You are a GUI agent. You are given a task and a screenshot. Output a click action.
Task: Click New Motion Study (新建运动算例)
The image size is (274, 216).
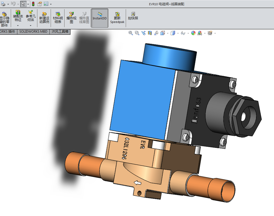click(44, 17)
